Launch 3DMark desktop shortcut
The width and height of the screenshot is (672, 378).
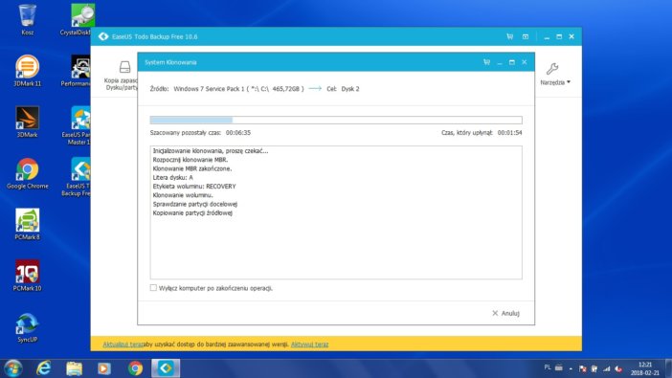(27, 122)
